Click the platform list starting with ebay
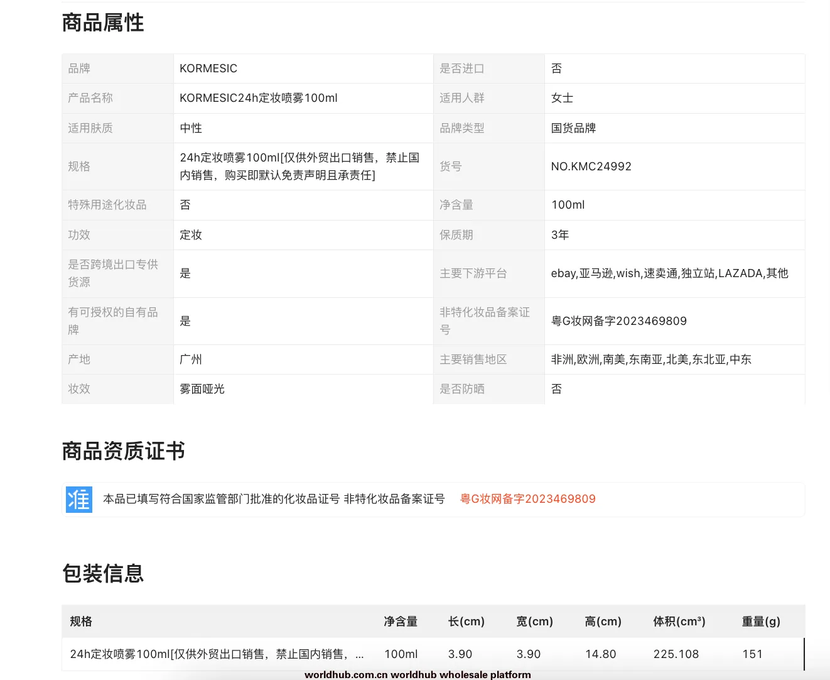The width and height of the screenshot is (830, 680). (670, 273)
